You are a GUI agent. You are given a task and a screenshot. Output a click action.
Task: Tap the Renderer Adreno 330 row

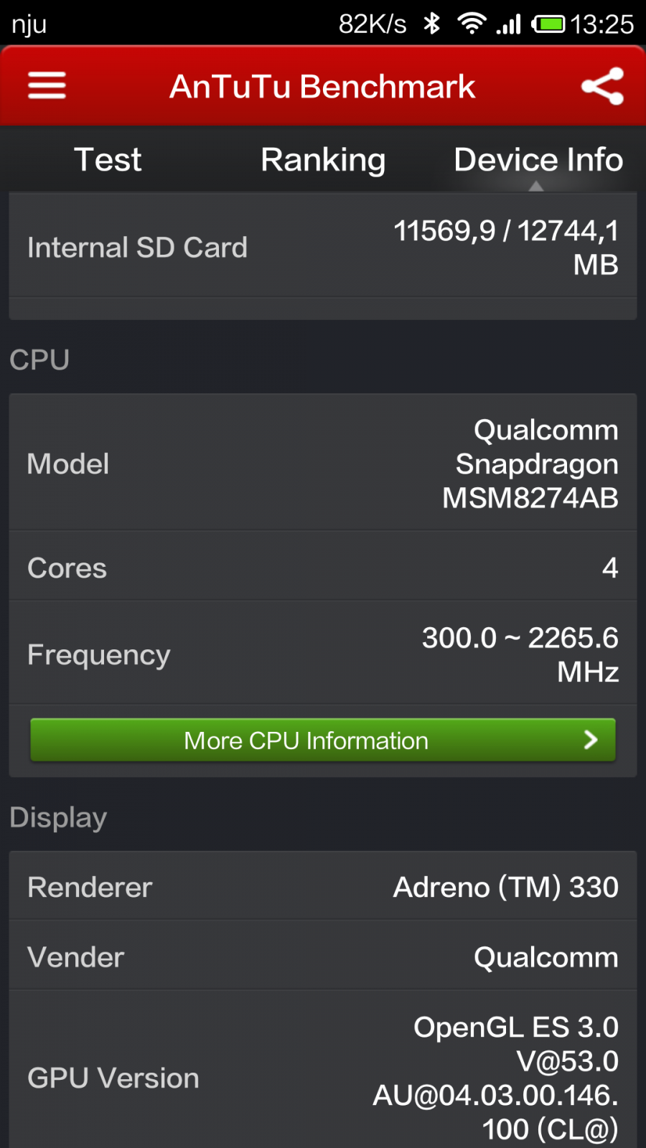(323, 888)
